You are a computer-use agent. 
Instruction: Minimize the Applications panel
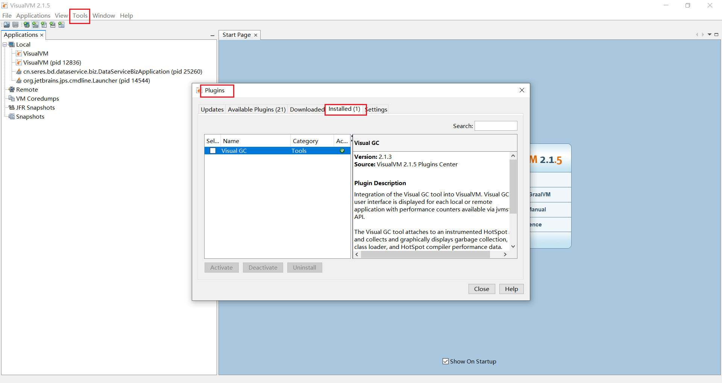[x=212, y=35]
